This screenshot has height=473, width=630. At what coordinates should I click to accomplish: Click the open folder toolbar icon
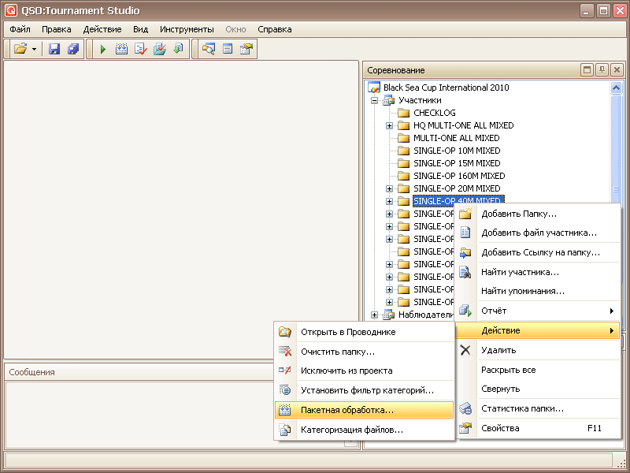[20, 50]
